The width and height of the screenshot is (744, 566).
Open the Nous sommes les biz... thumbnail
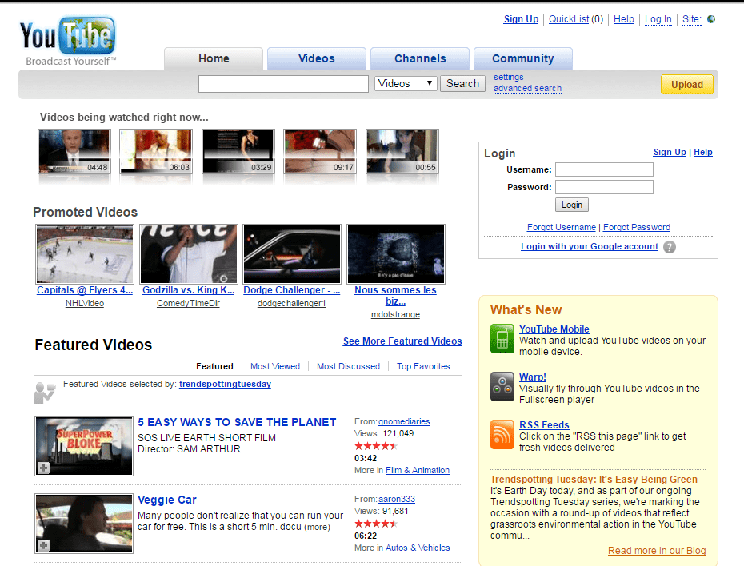pos(396,254)
